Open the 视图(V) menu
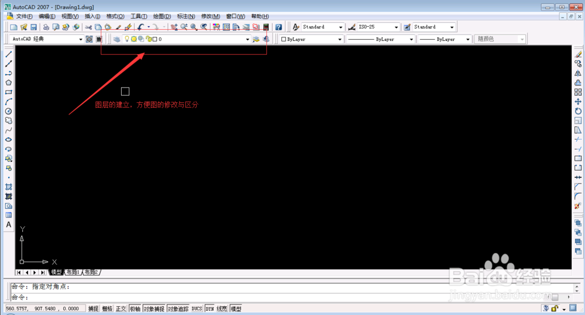 point(70,16)
